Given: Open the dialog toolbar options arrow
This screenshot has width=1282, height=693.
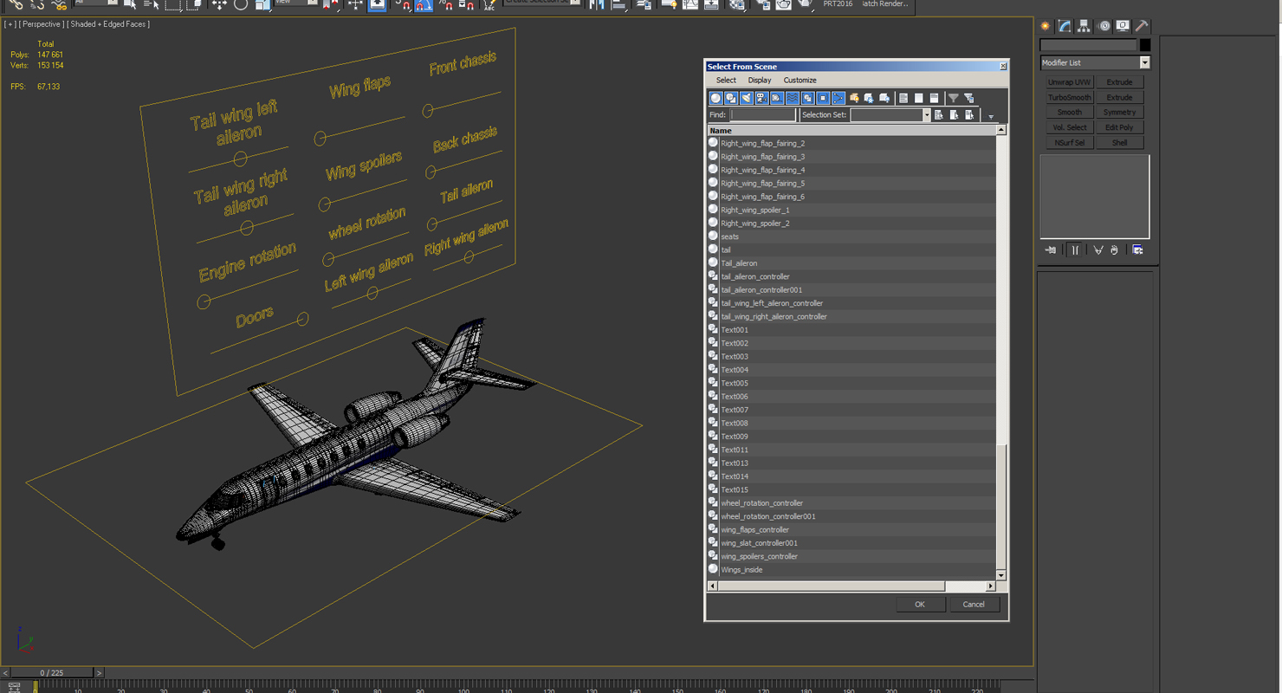Looking at the screenshot, I should [991, 117].
